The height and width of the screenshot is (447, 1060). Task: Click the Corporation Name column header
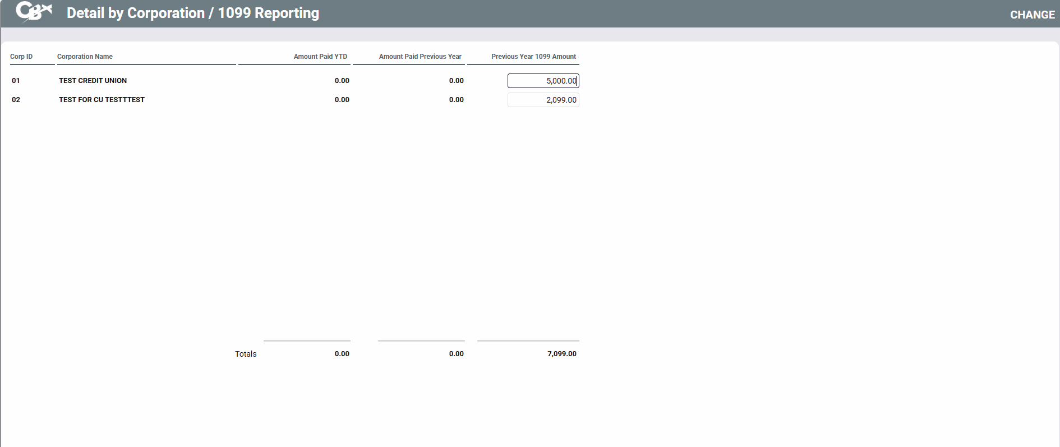pyautogui.click(x=85, y=57)
